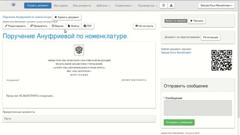Put document На контроль with eye button
The width and height of the screenshot is (240, 135).
coord(144,26)
